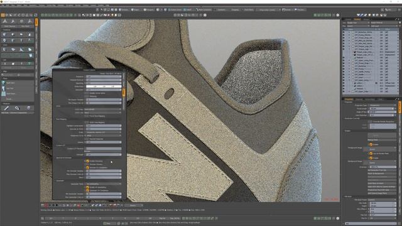The width and height of the screenshot is (402, 226).
Task: Toggle the unchecked box between the orange denoising checkboxes
Action: coord(87,164)
